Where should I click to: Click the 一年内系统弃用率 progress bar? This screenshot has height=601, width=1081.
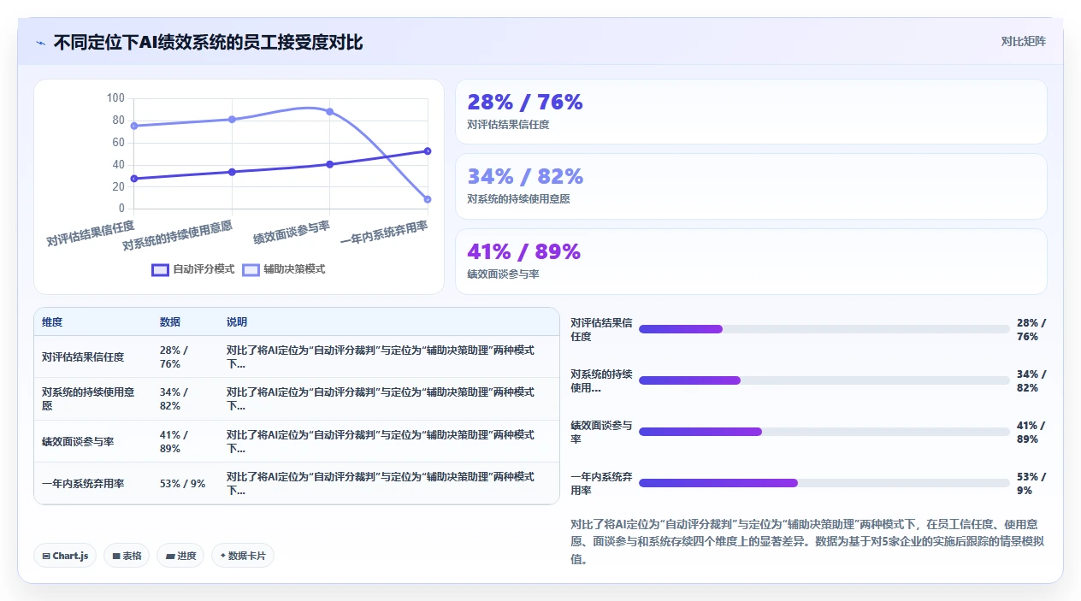824,483
